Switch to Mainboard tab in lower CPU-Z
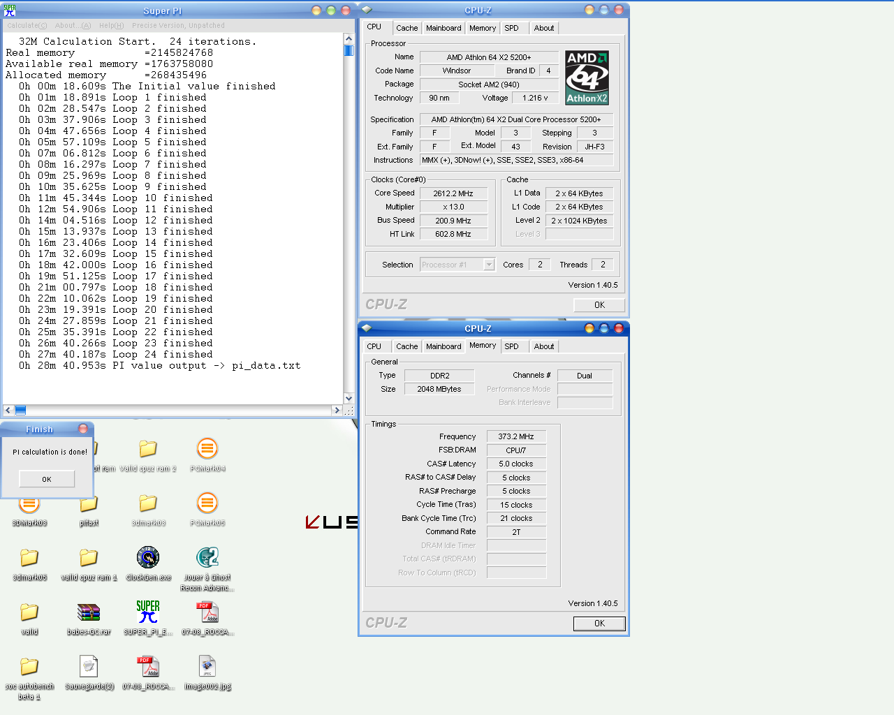The image size is (894, 715). (444, 346)
